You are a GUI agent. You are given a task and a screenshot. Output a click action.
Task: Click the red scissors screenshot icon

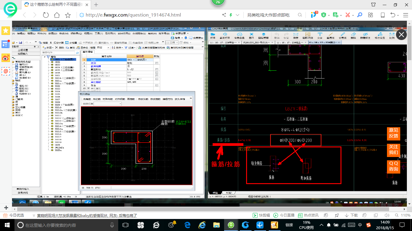348,15
